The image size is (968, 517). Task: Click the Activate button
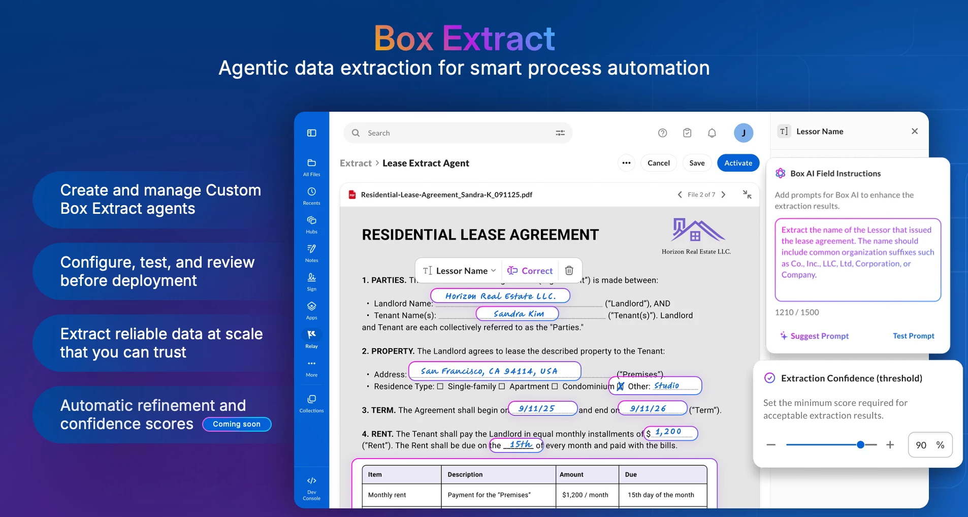[738, 163]
